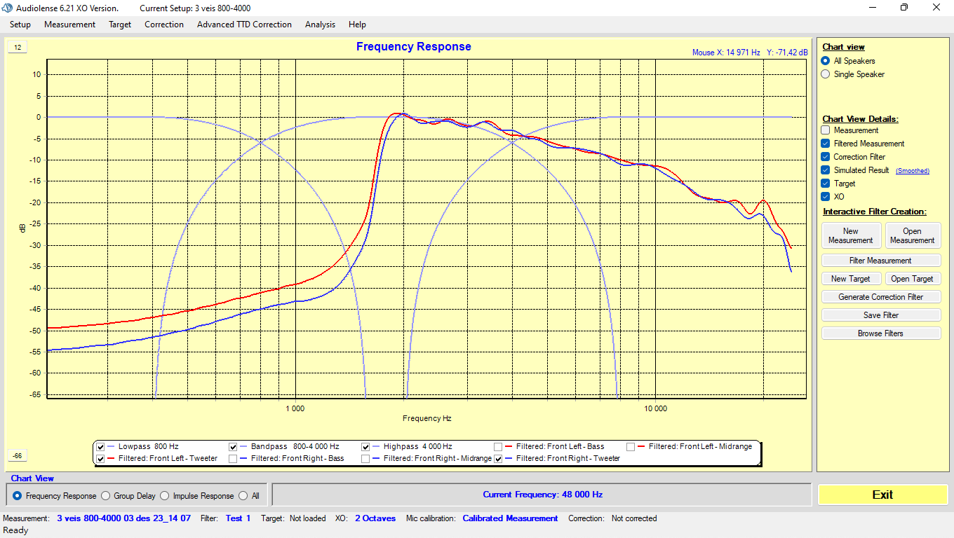Screen dimensions: 954x538
Task: Select the Group Delay radio button
Action: coord(107,496)
